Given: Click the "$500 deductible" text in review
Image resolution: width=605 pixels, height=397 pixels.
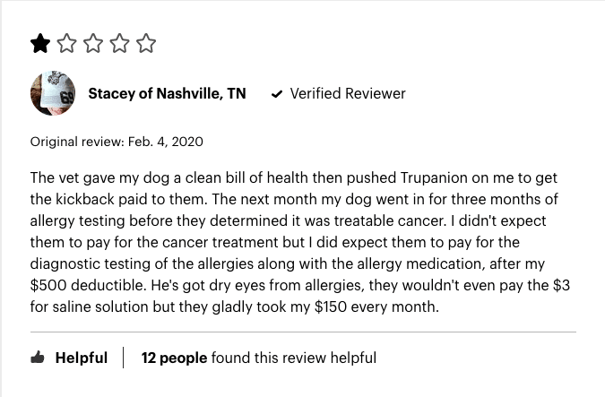Looking at the screenshot, I should (88, 286).
